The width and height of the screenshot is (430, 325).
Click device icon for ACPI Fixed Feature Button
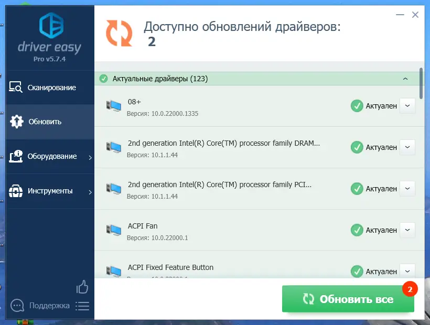114,272
